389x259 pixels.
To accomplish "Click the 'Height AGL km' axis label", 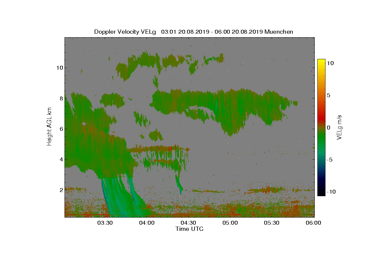I will tap(49, 127).
